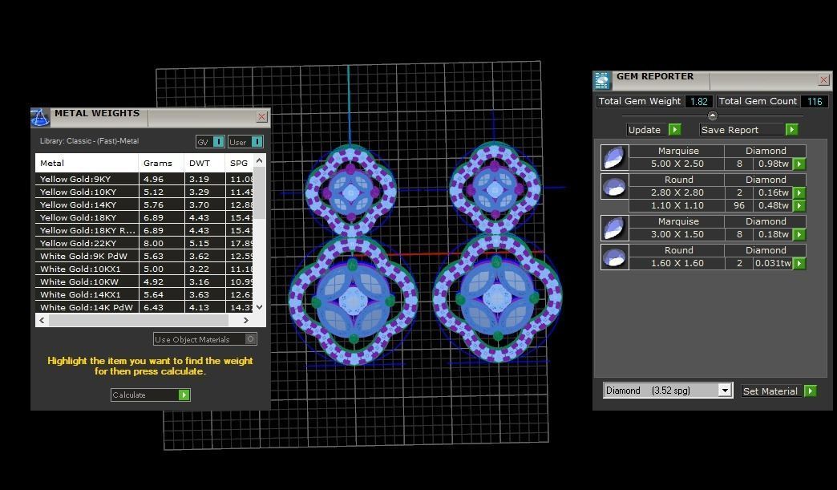This screenshot has width=837, height=490.
Task: Click the Metal column header
Action: coord(87,163)
